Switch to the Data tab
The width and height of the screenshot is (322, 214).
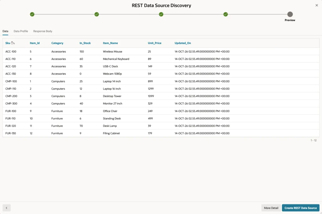click(5, 31)
